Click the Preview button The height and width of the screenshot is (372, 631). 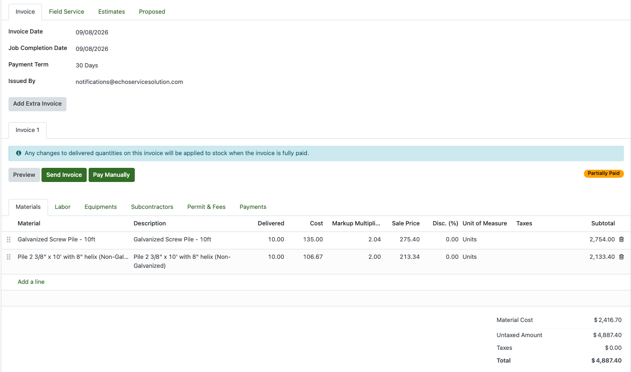click(x=24, y=175)
